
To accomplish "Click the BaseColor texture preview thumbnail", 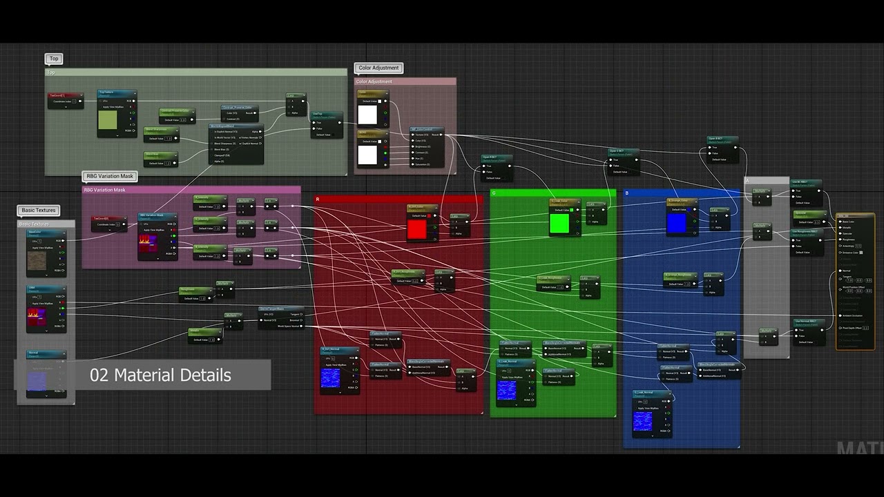I will pyautogui.click(x=37, y=261).
